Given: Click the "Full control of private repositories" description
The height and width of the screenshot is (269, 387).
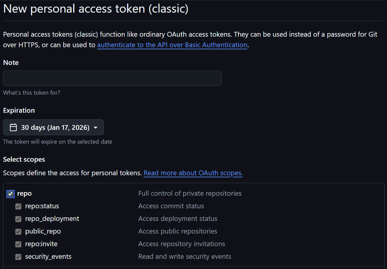Looking at the screenshot, I should (190, 194).
